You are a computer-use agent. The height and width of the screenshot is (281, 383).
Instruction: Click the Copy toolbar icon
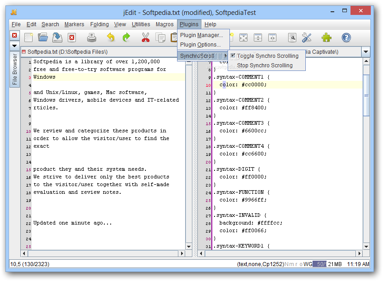click(x=160, y=37)
